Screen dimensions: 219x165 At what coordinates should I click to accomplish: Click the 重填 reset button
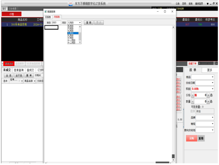[201, 138]
